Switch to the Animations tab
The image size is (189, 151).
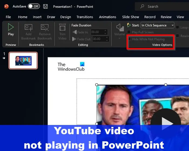point(107,17)
